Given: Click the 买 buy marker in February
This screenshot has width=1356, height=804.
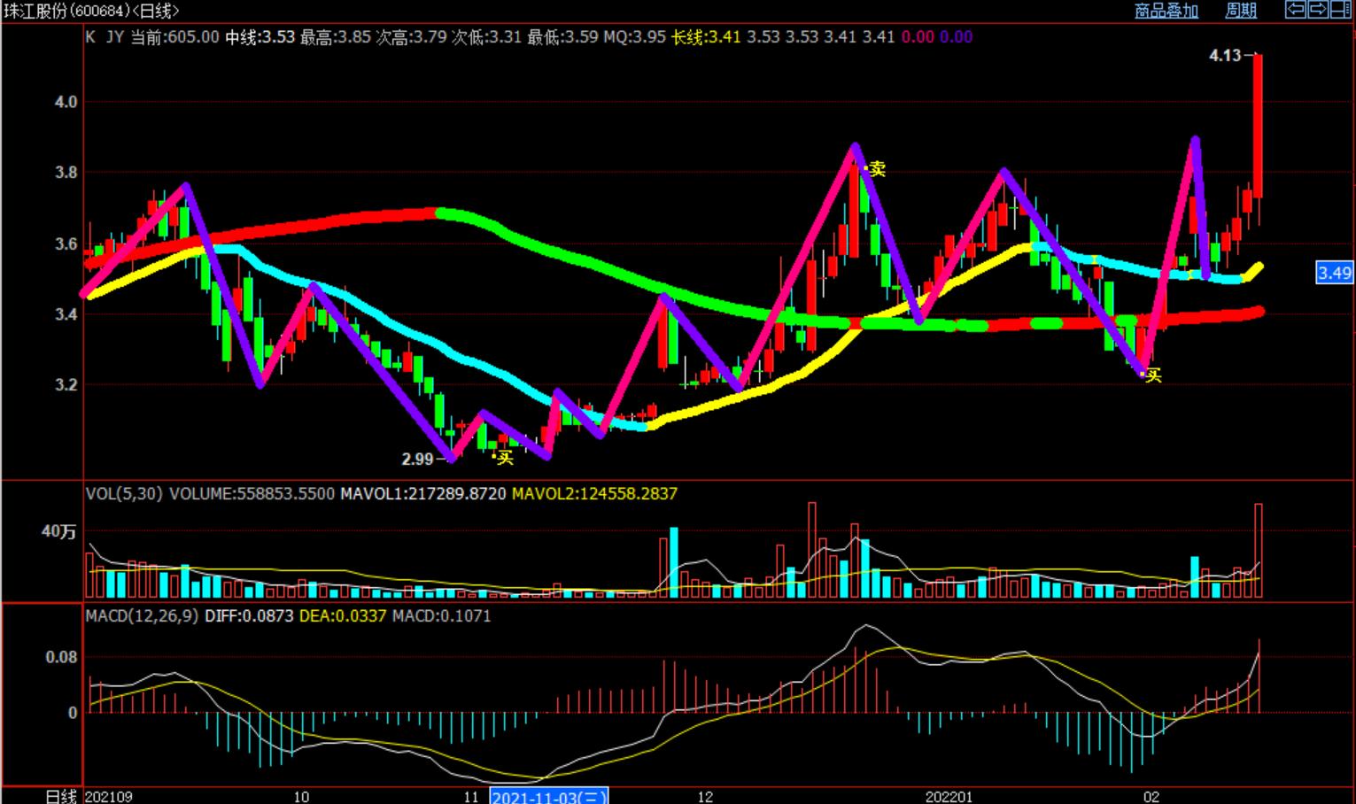Looking at the screenshot, I should point(1152,375).
